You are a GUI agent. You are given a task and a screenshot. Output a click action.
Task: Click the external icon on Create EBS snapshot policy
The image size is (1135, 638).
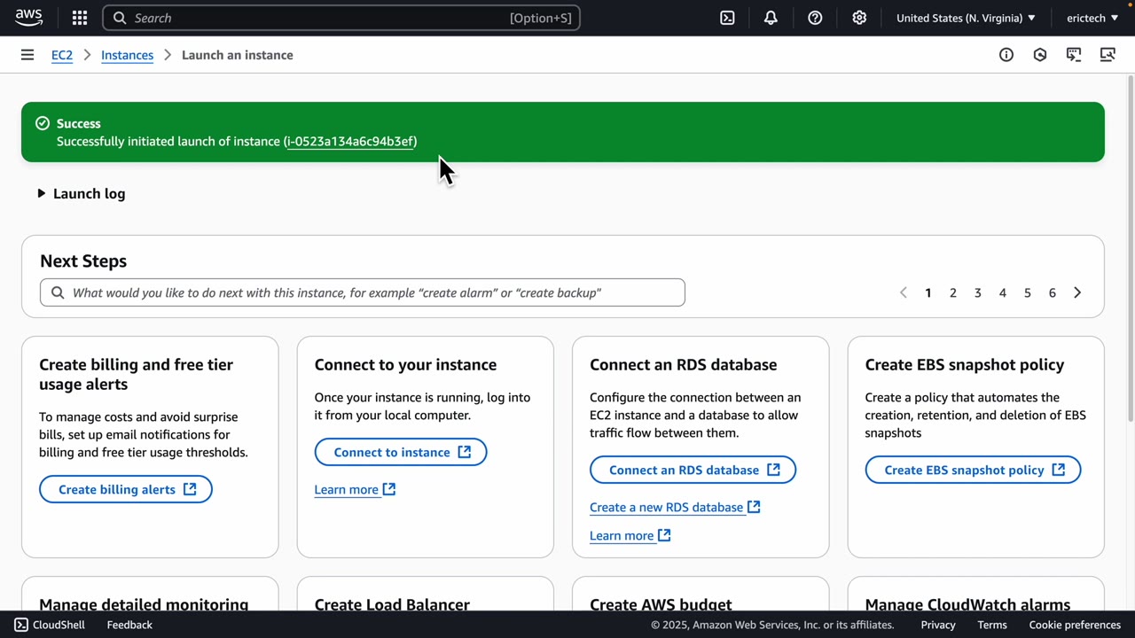click(x=1058, y=470)
